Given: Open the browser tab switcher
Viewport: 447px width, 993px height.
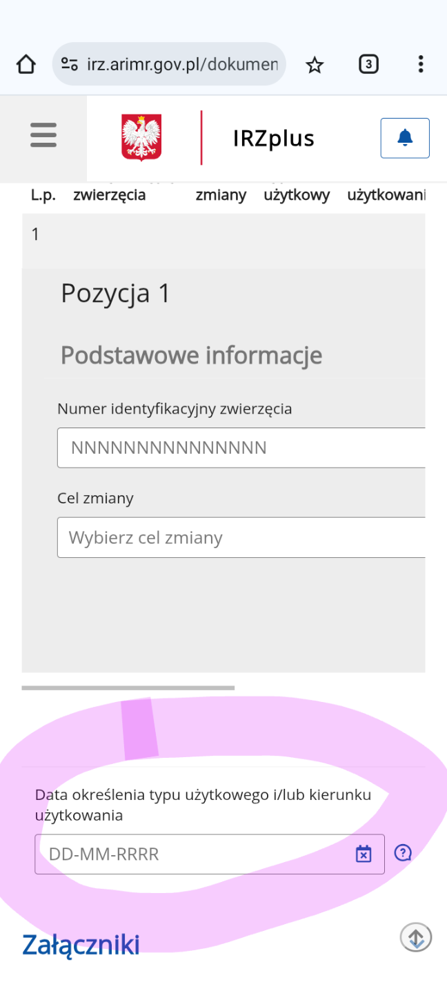Looking at the screenshot, I should (x=368, y=65).
